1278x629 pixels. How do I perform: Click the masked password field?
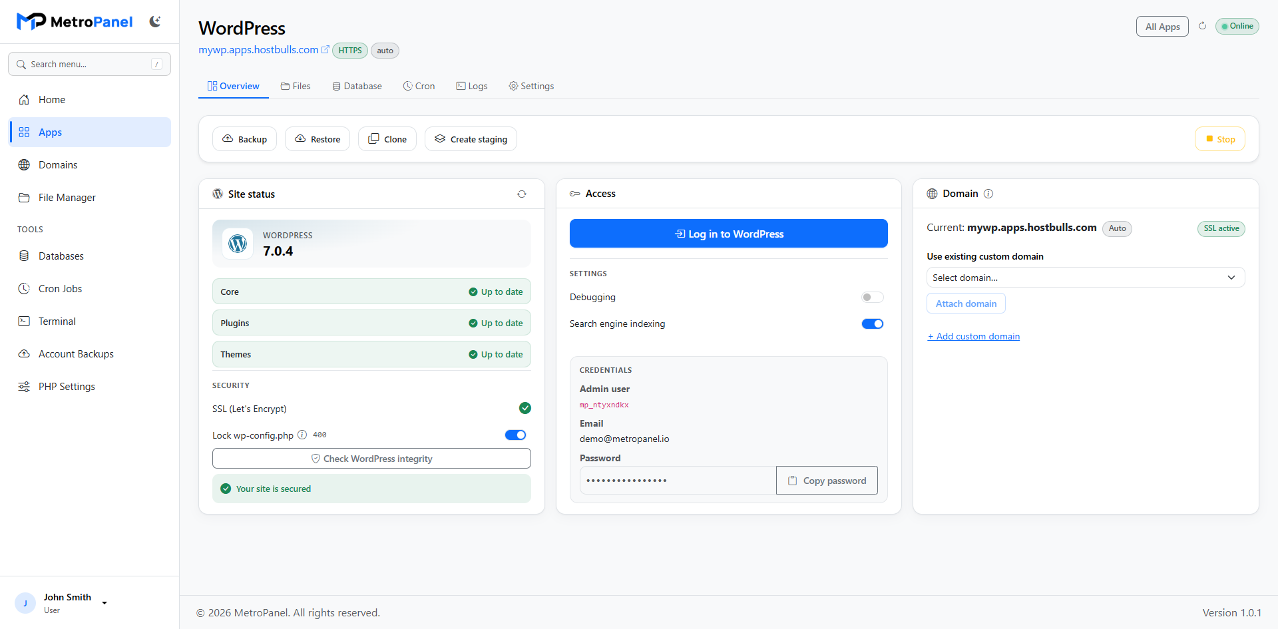678,481
